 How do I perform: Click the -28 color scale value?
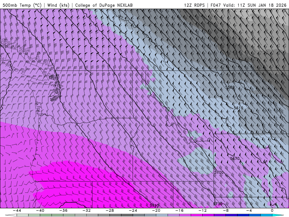[110, 210]
